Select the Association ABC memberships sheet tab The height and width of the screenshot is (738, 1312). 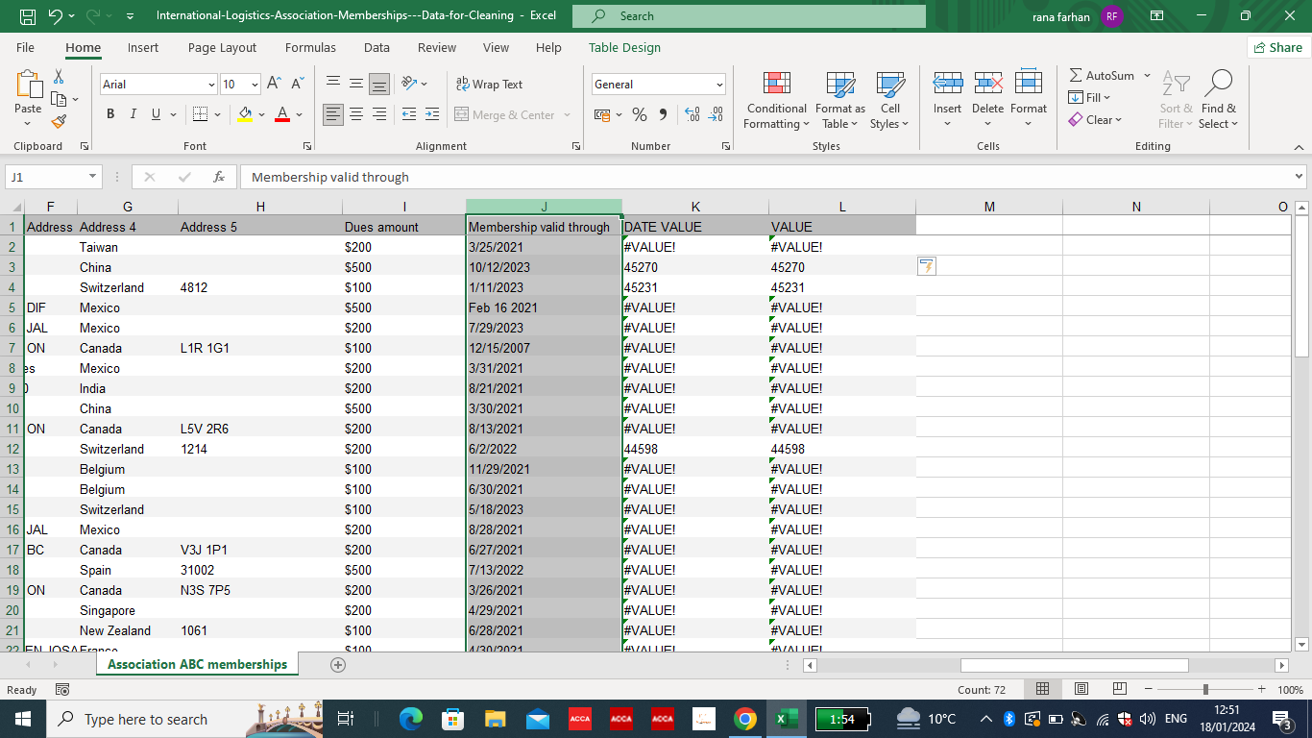197,664
